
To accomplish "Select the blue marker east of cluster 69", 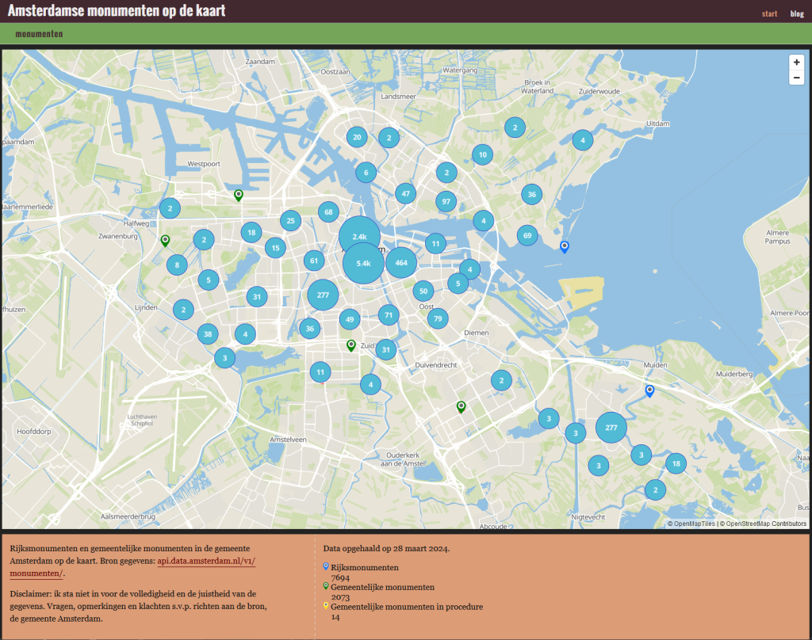I will pyautogui.click(x=565, y=247).
